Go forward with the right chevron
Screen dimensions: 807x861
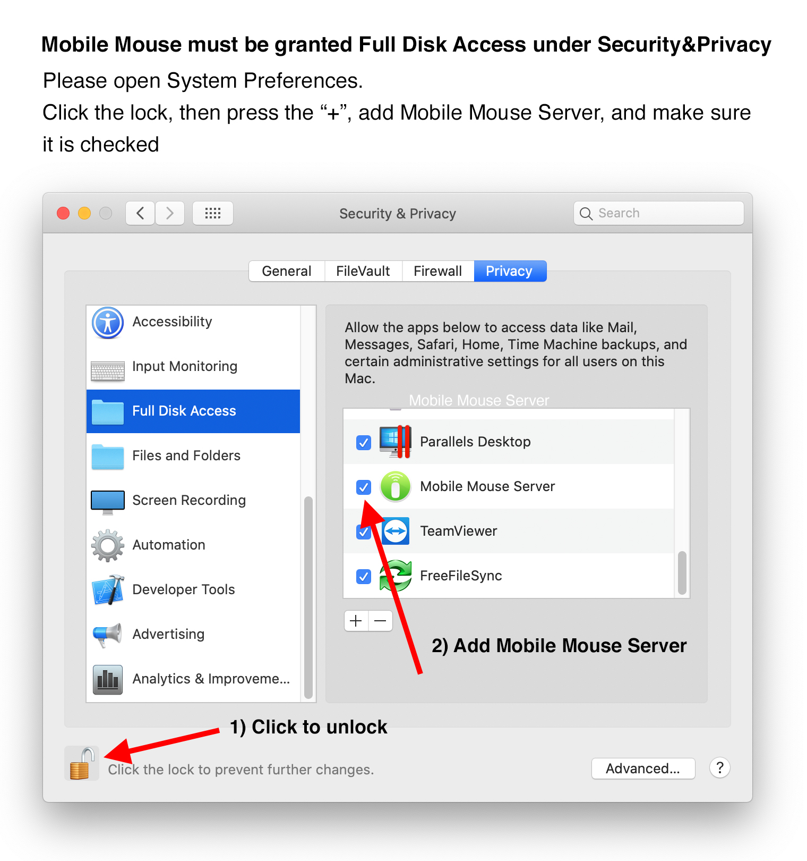tap(170, 213)
